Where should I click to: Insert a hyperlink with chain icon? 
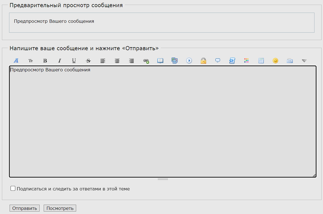click(146, 61)
